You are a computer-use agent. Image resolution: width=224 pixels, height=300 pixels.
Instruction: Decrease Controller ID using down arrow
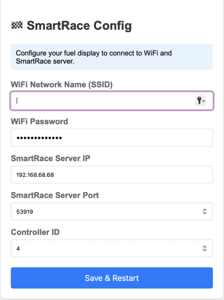(x=205, y=250)
